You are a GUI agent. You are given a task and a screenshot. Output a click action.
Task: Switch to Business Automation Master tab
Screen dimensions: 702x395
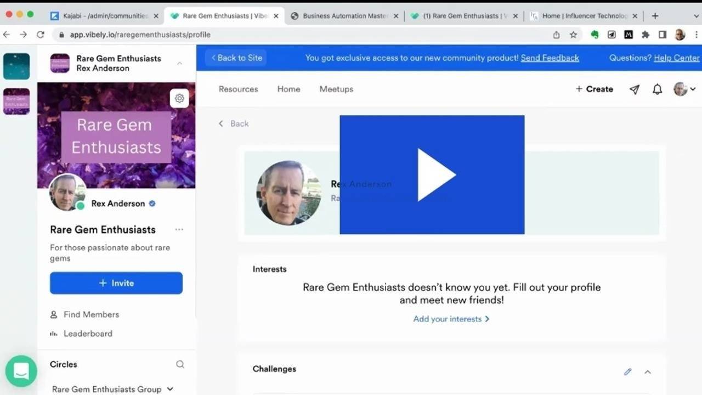(x=345, y=16)
